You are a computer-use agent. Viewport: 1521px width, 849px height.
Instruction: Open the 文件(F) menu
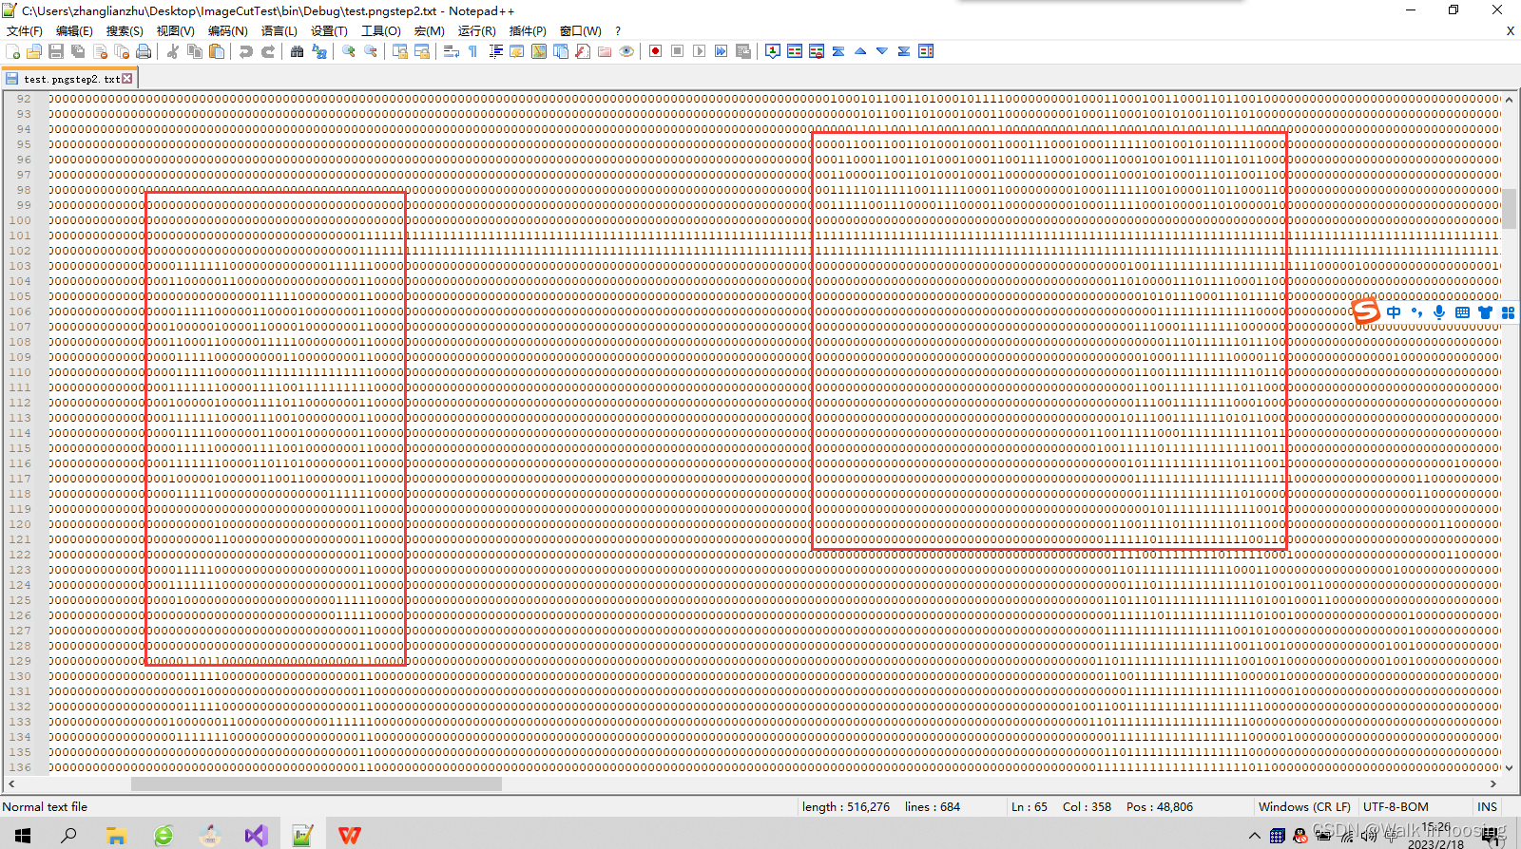[x=25, y=31]
